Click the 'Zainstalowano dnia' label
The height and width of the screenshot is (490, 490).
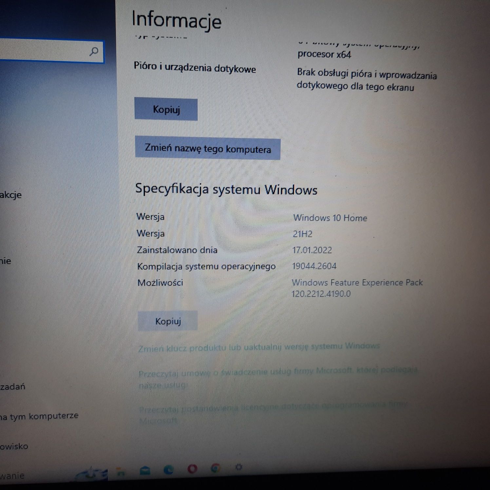click(177, 250)
